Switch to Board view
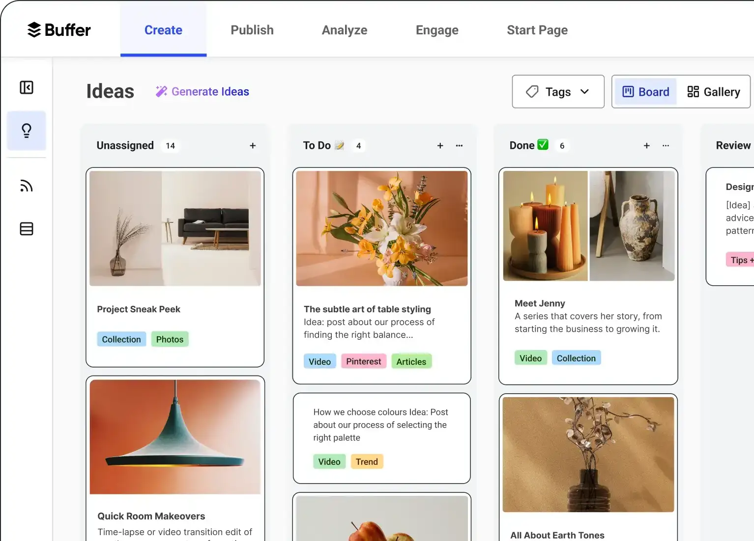The height and width of the screenshot is (541, 754). (x=645, y=92)
